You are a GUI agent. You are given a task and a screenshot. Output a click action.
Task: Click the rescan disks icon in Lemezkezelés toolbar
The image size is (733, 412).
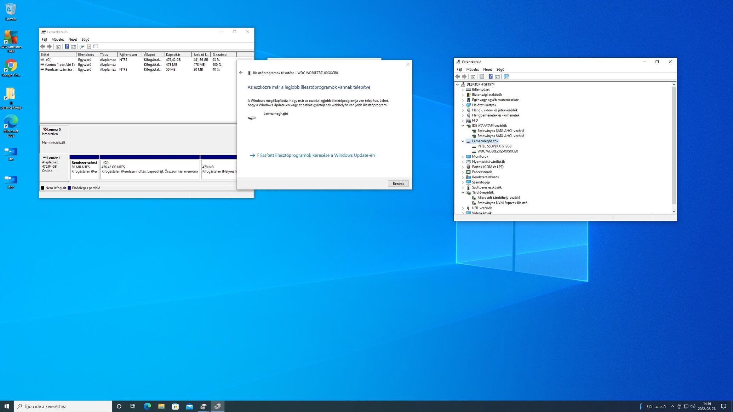pyautogui.click(x=82, y=46)
